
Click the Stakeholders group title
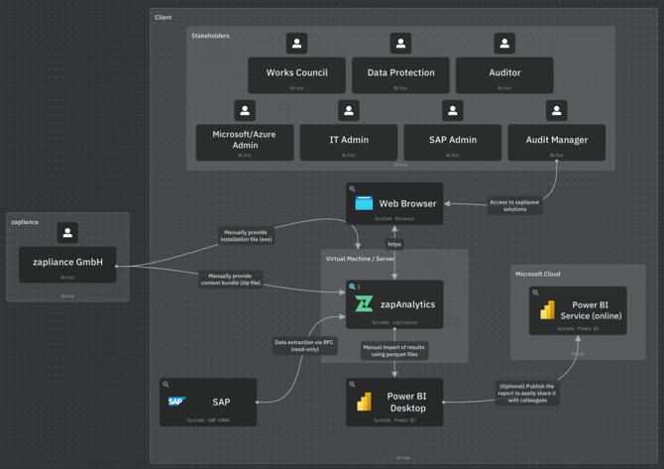point(210,36)
